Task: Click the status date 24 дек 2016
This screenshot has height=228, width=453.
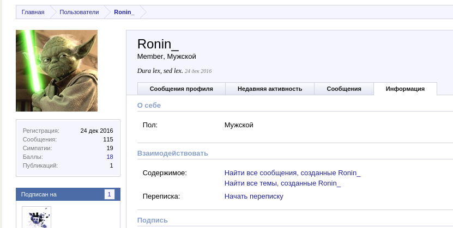Action: [x=198, y=71]
